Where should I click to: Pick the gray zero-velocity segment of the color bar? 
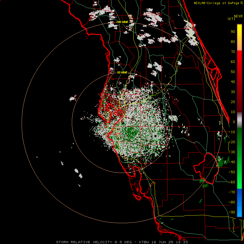(239, 120)
